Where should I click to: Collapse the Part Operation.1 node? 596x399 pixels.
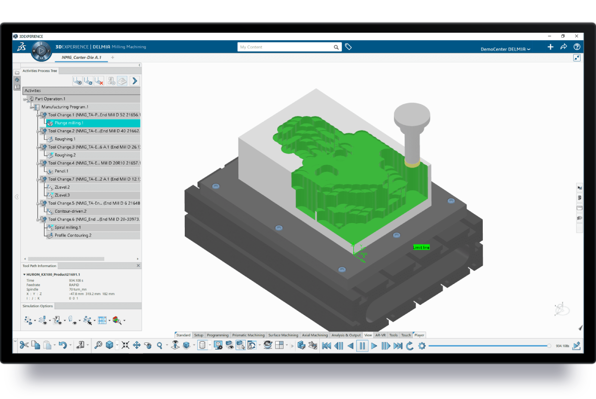(x=25, y=99)
